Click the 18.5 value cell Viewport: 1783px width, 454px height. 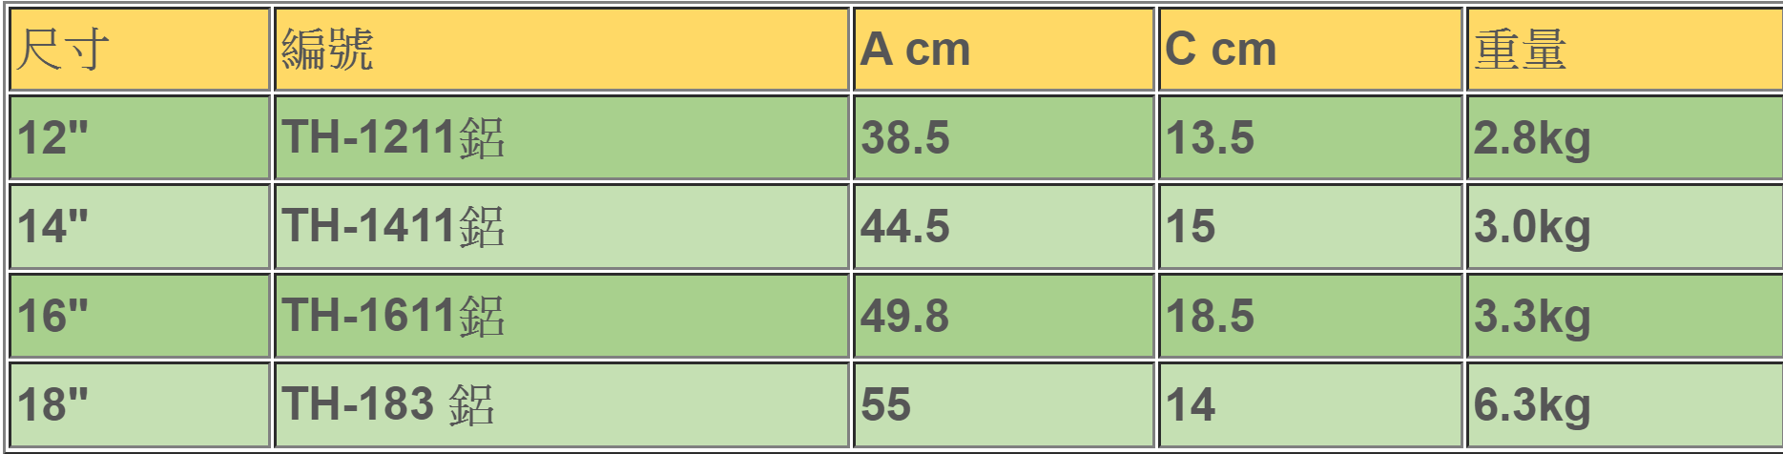pos(1311,316)
